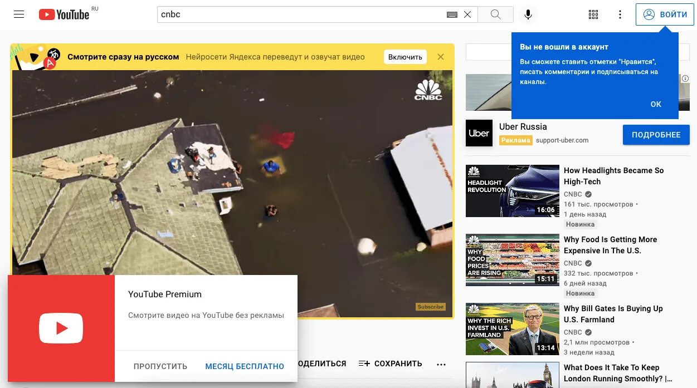Click the red YouTube Premium play logo
This screenshot has width=697, height=388.
point(61,328)
